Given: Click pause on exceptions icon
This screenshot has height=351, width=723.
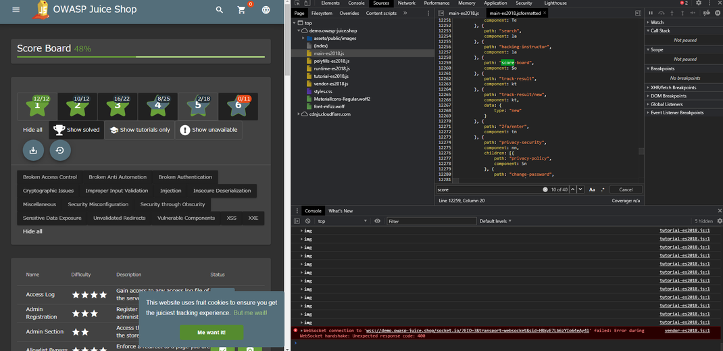Looking at the screenshot, I should [716, 14].
